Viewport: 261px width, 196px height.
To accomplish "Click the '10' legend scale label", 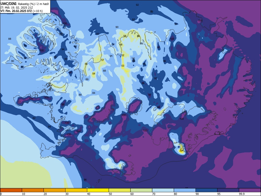I will click(23, 194).
